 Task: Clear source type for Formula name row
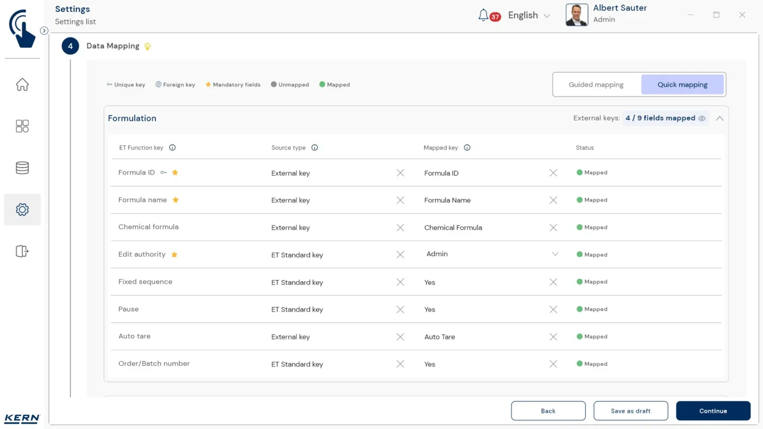click(x=401, y=200)
